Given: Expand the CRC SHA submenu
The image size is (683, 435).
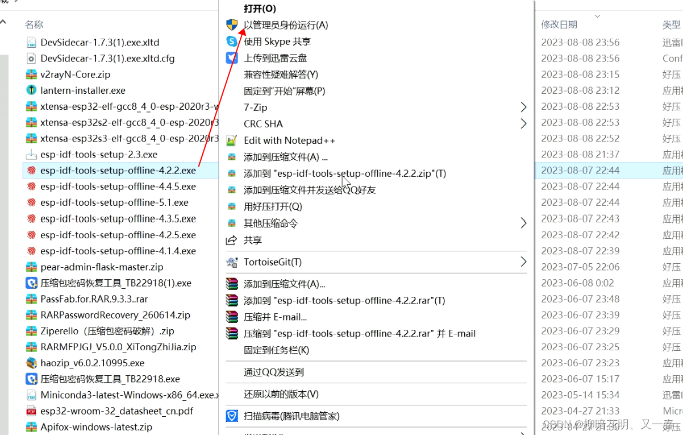Looking at the screenshot, I should (523, 123).
